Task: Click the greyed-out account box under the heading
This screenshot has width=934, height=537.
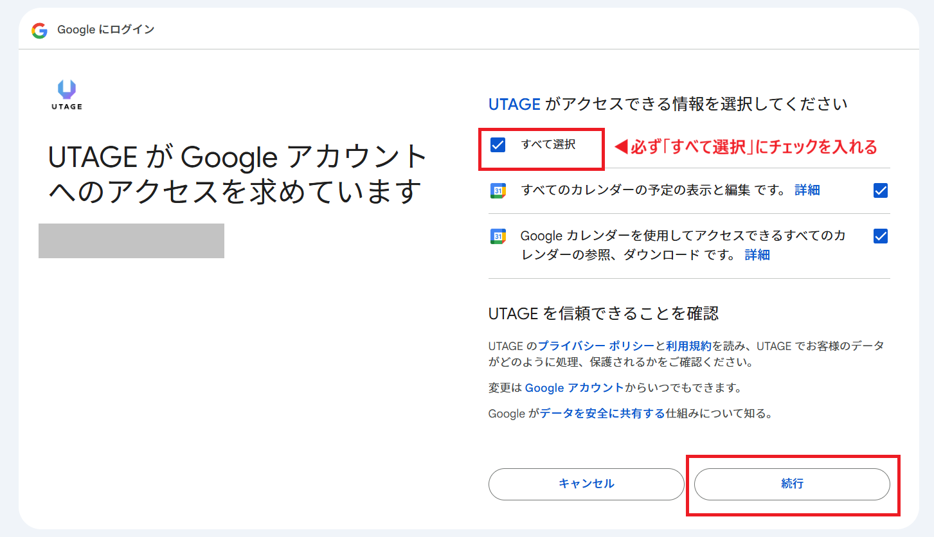Action: coord(131,241)
